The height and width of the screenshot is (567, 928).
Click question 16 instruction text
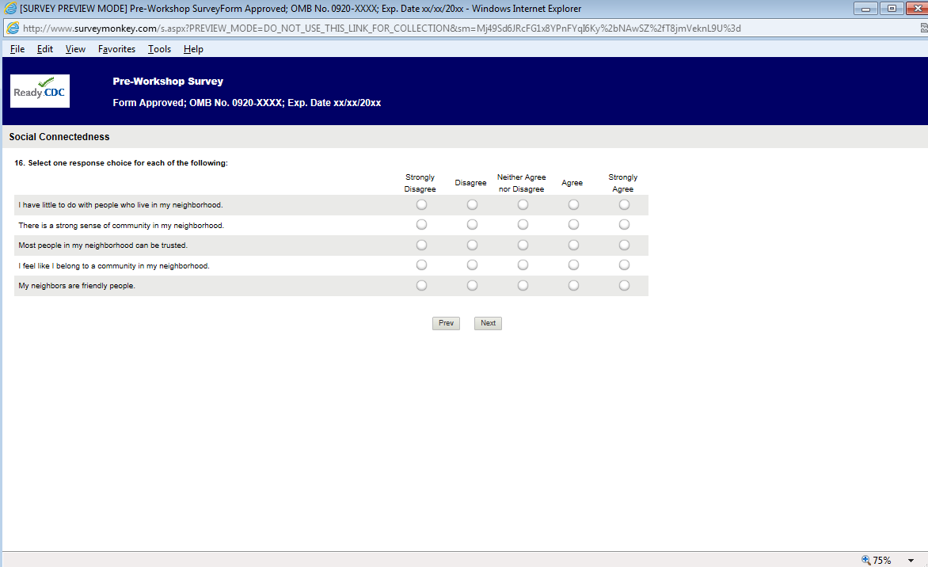121,163
